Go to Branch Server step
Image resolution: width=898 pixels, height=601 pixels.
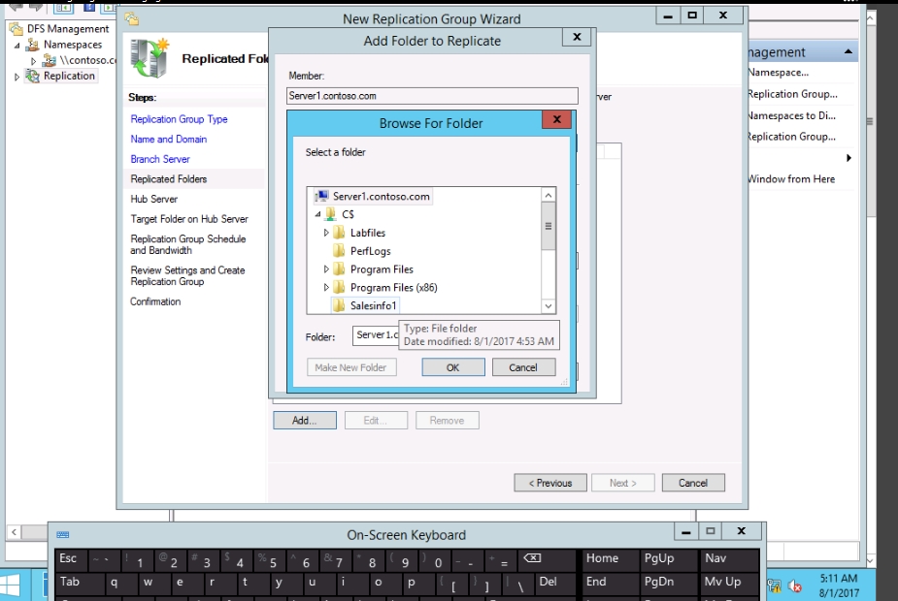(x=160, y=159)
